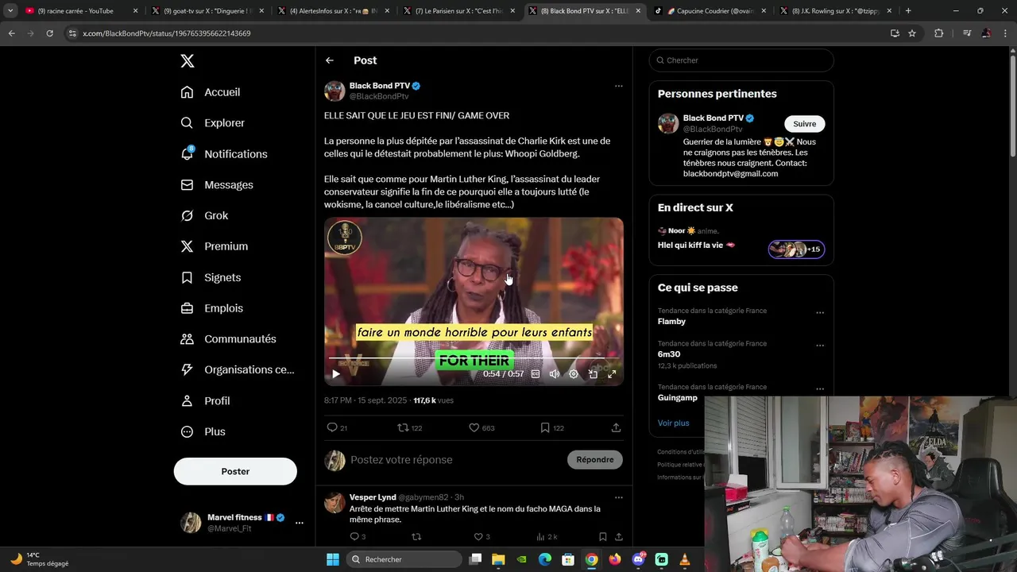View analytics of Vesper Lynd's comment (2 k)
Screen dimensions: 1017x572
point(547,537)
